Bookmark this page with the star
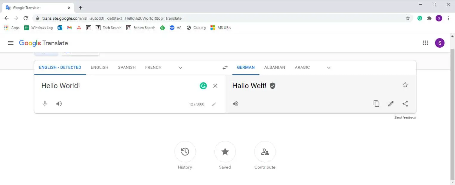The image size is (455, 185). [408, 18]
